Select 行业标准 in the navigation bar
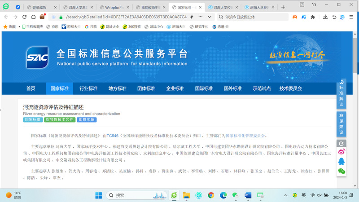The width and height of the screenshot is (359, 202). click(88, 88)
